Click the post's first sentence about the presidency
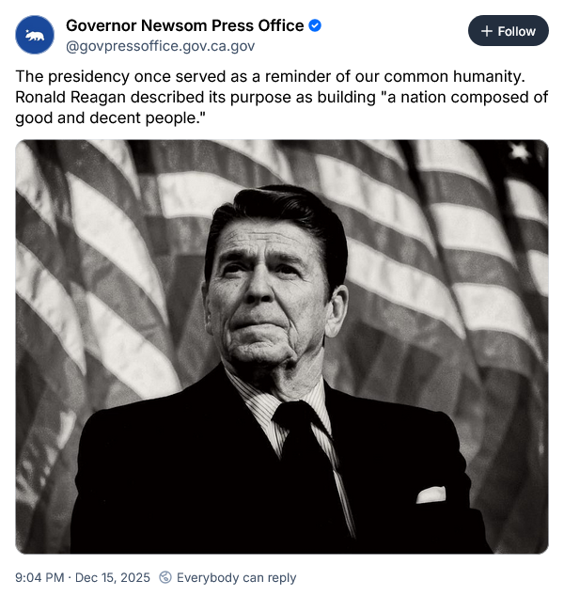Viewport: 564px width, 596px height. [x=270, y=76]
